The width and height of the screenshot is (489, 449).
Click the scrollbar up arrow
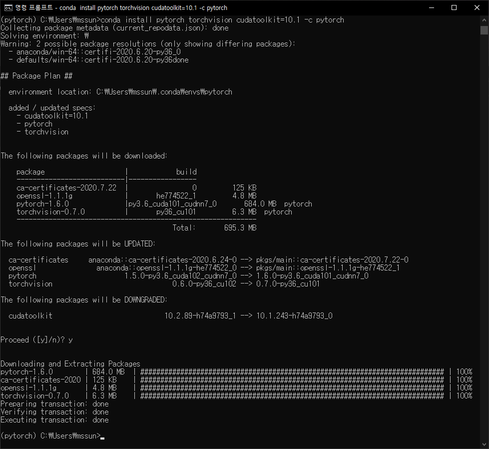point(484,20)
